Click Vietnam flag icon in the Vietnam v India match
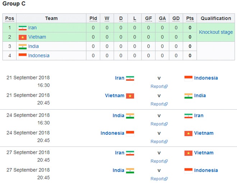 [x=130, y=96]
